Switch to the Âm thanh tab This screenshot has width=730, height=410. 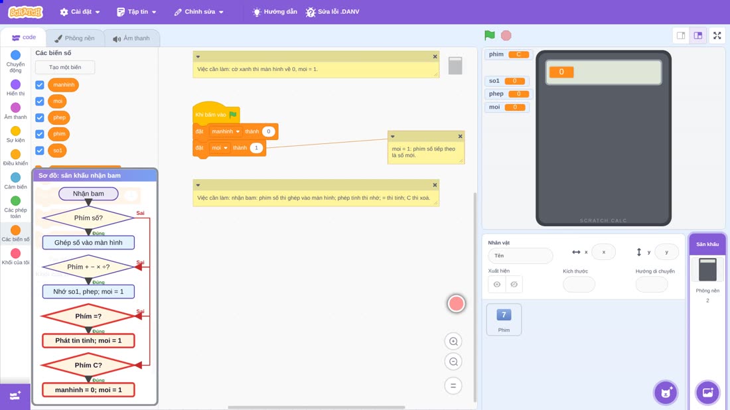[131, 38]
